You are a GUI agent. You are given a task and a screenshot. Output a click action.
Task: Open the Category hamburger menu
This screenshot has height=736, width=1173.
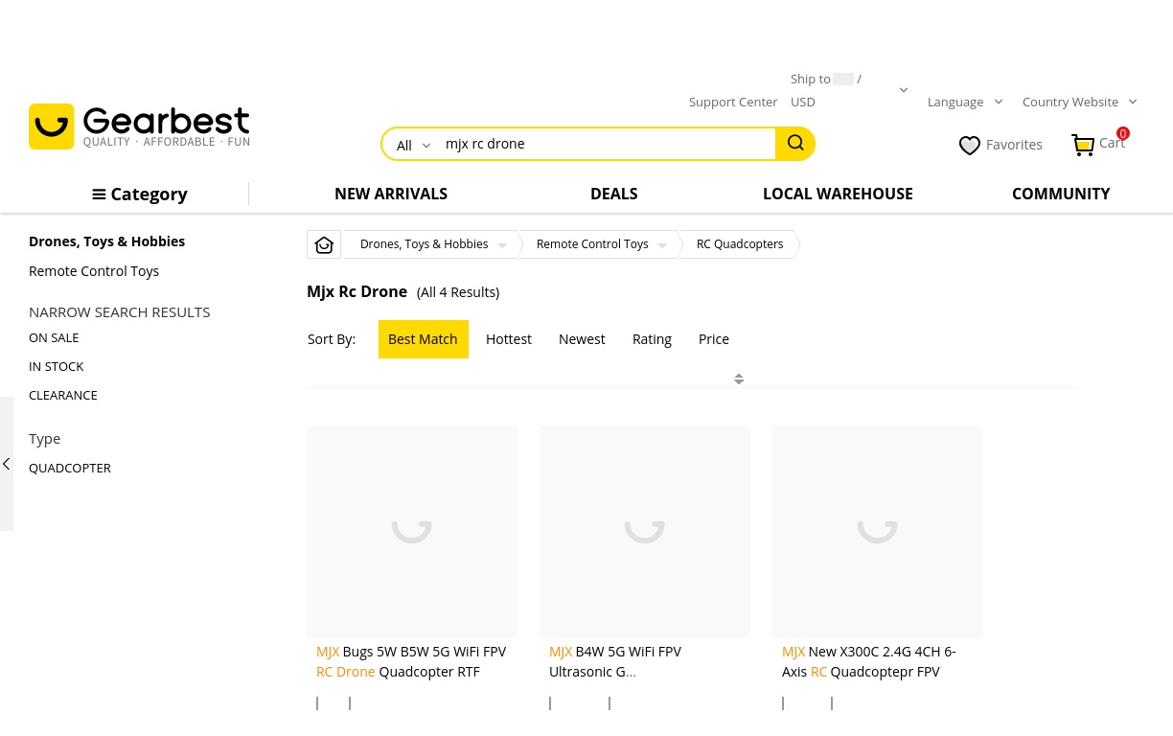tap(140, 194)
